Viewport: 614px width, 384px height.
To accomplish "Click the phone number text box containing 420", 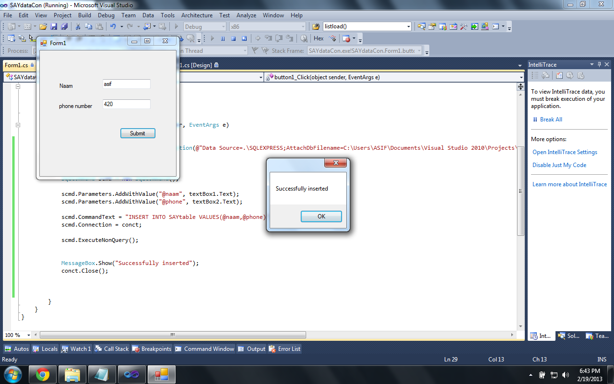I will coord(127,104).
